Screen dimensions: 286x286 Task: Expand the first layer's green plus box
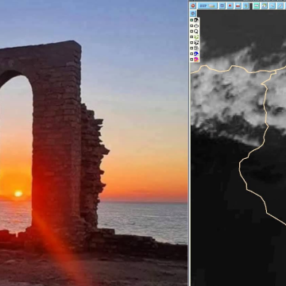click(191, 20)
